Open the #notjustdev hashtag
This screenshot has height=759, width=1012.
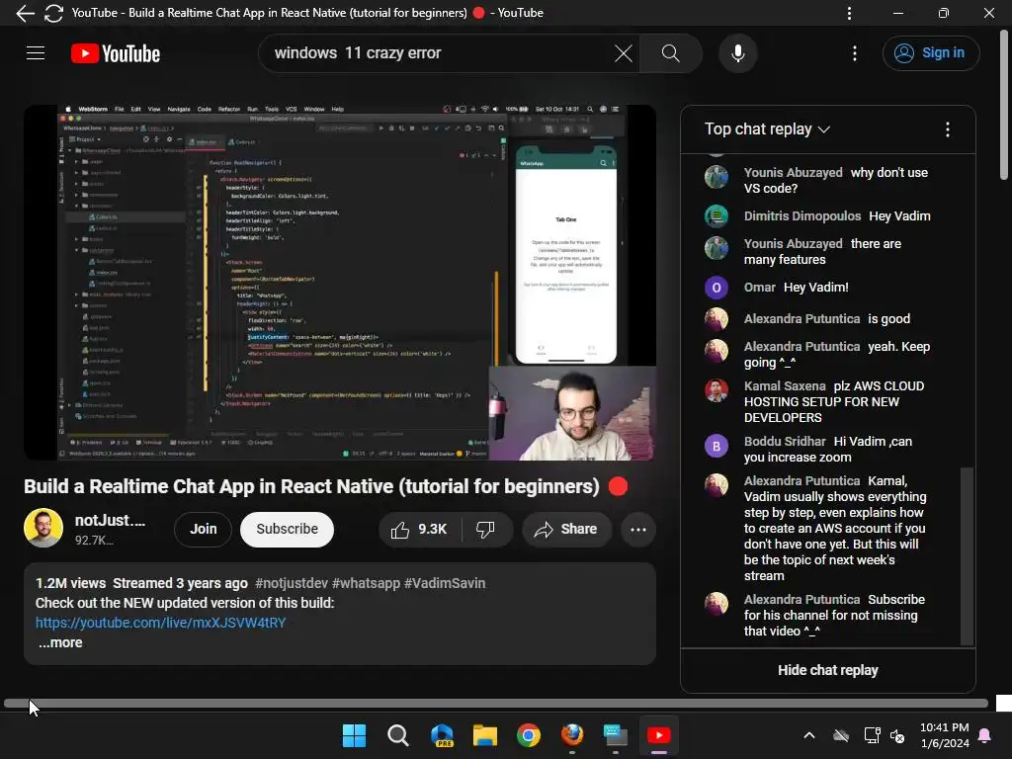point(292,583)
